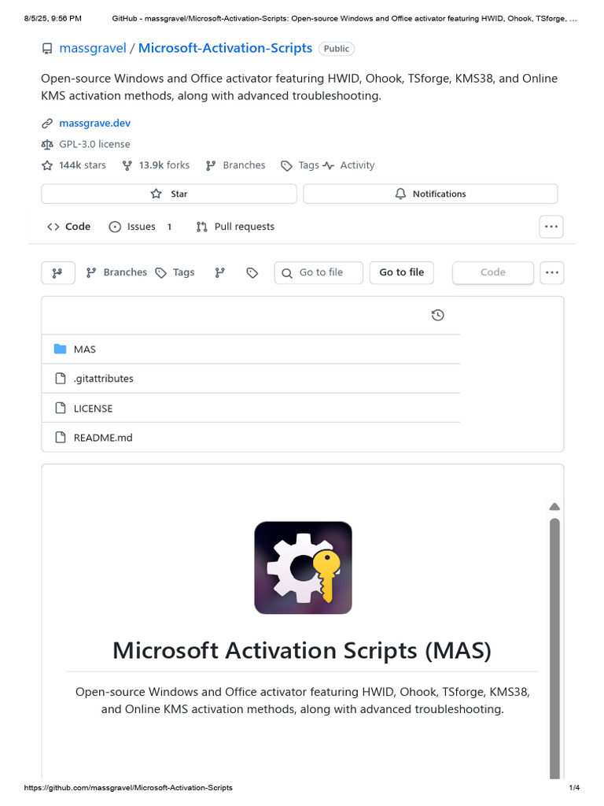Open the README.md file
Screen dimensions: 604x806
[x=103, y=438]
